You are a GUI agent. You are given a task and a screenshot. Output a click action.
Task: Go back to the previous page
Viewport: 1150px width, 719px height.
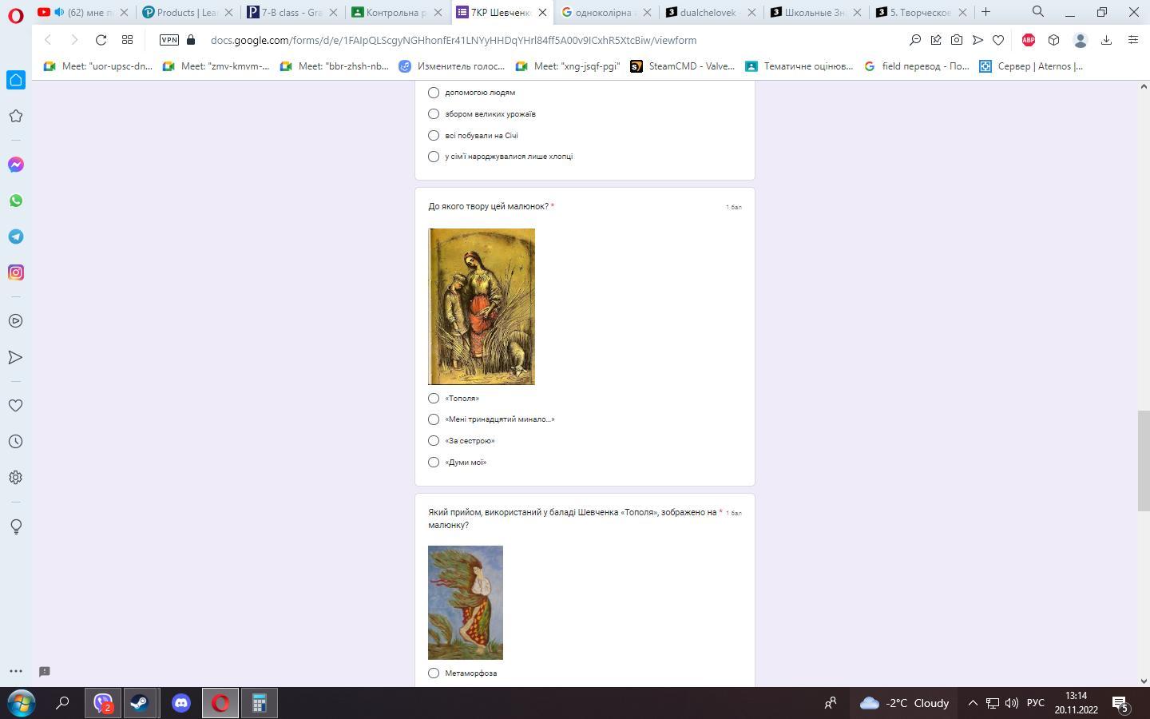click(48, 40)
